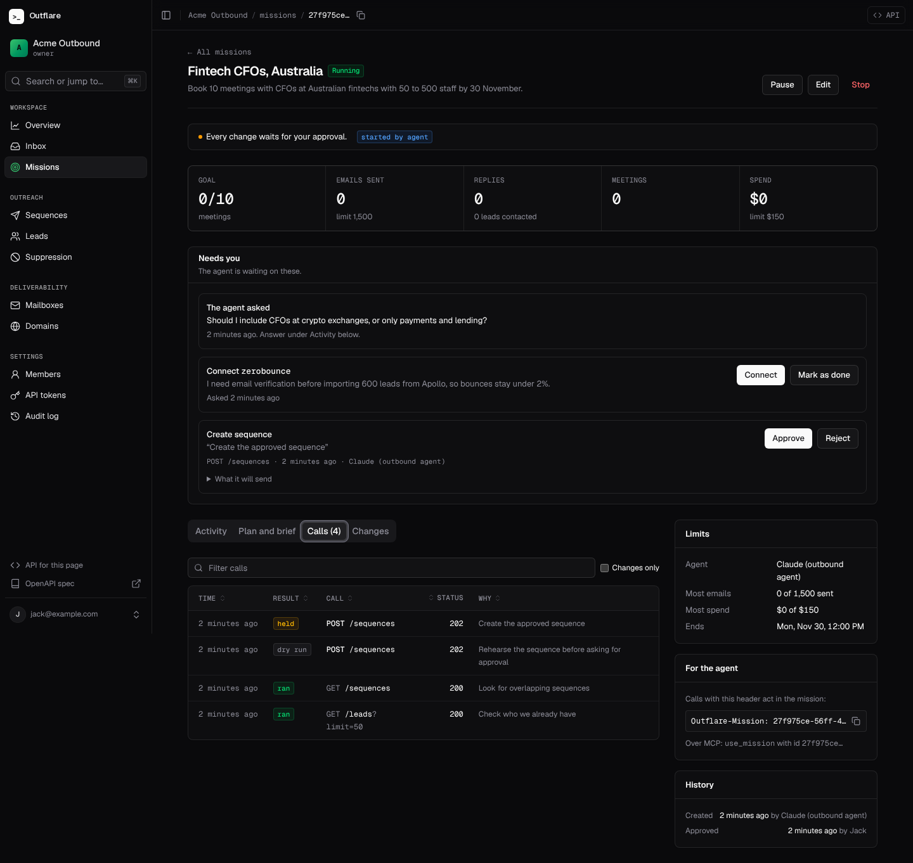This screenshot has width=913, height=863.
Task: Sort calls by the RESULT column
Action: pyautogui.click(x=290, y=598)
